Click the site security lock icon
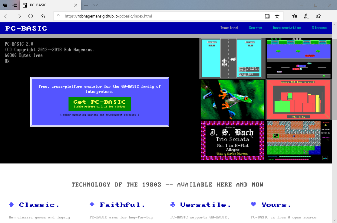337x223 pixels. [x=58, y=16]
